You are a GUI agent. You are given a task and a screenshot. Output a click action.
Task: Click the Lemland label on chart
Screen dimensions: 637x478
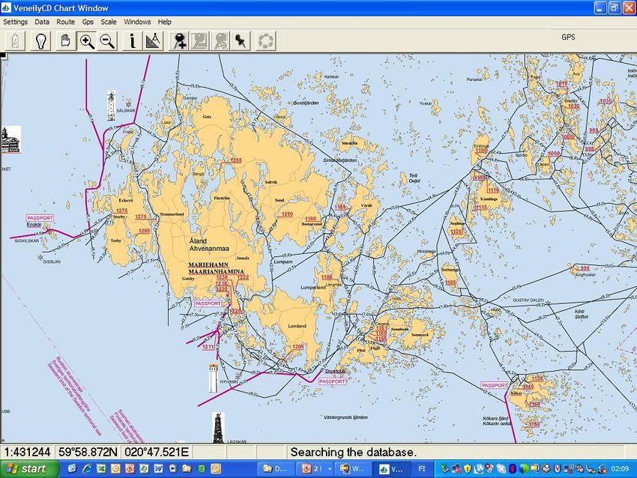coord(297,326)
